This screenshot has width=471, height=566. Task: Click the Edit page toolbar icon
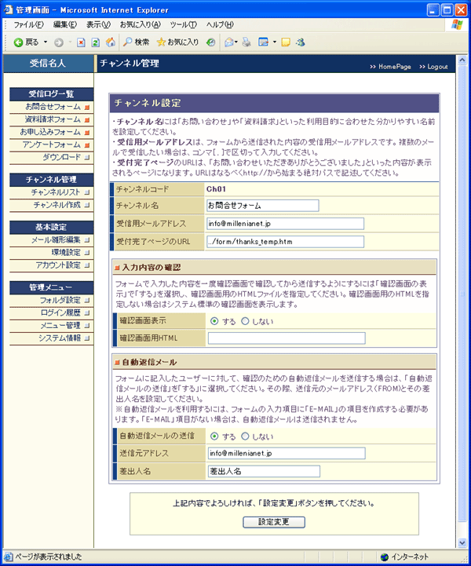[264, 42]
